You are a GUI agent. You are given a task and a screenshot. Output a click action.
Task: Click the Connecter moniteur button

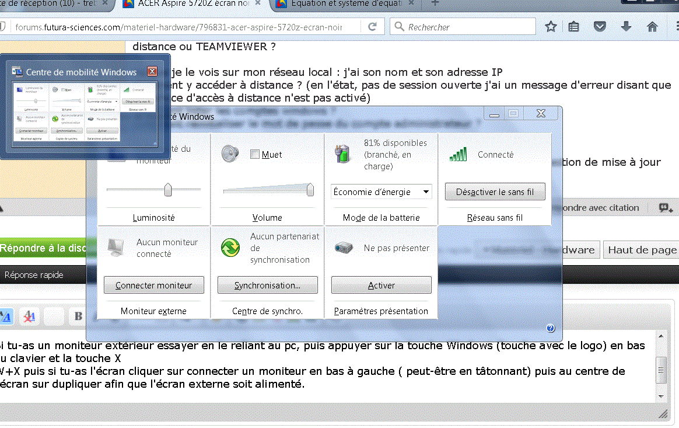coord(154,286)
